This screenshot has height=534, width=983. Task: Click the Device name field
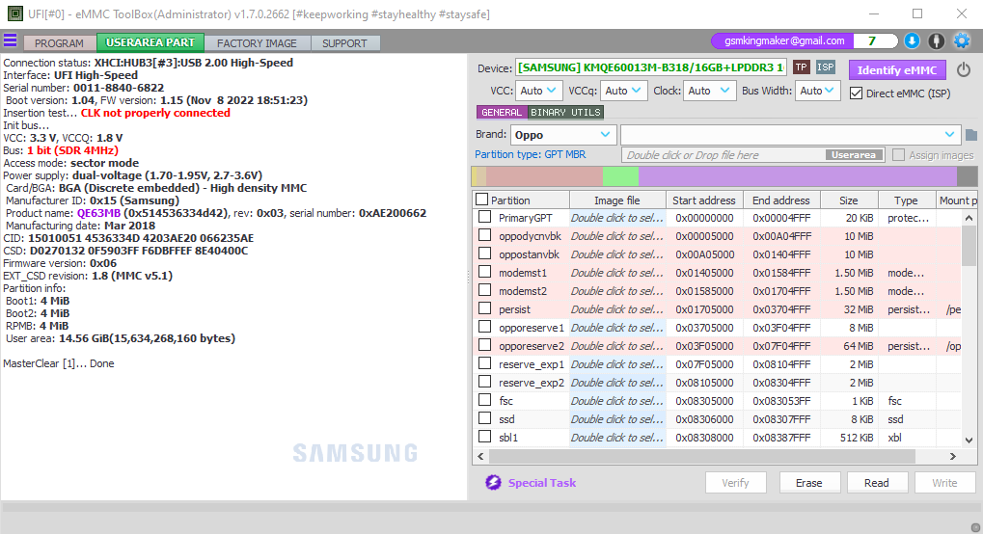651,67
